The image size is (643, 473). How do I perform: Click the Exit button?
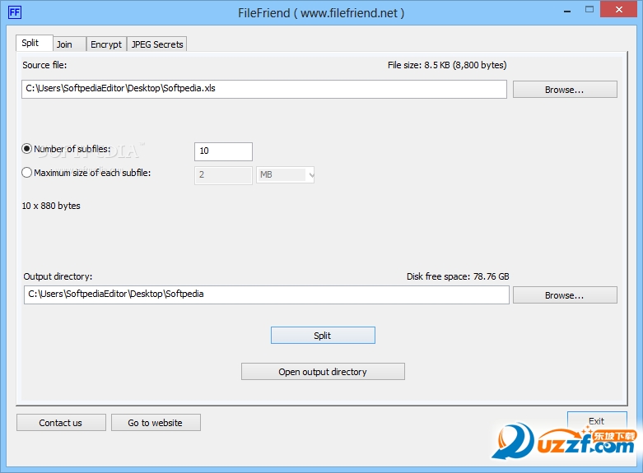tap(597, 421)
